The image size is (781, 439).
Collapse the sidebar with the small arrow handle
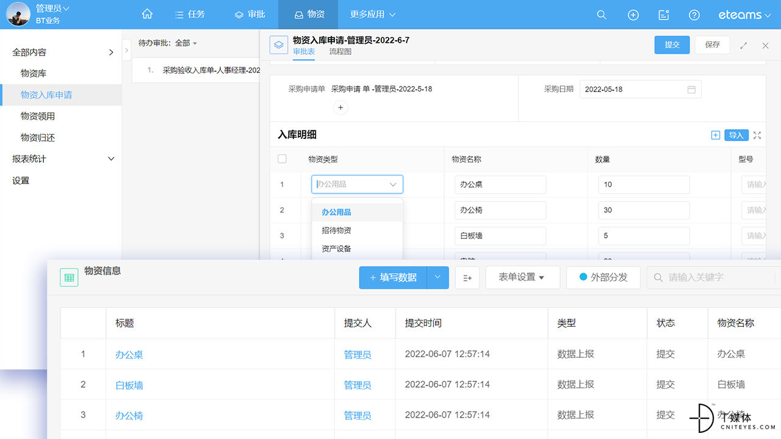coord(126,51)
